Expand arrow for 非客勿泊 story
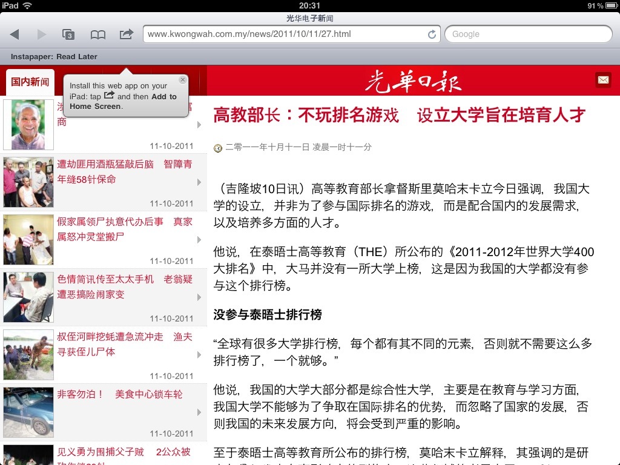Screen dimensions: 620x465 (199, 412)
